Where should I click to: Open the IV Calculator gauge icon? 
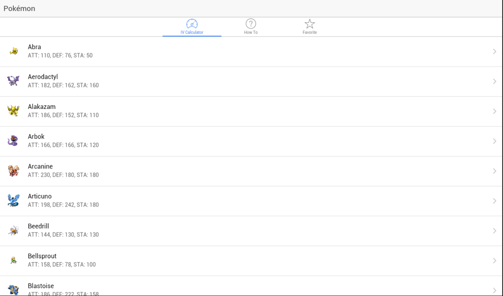192,24
